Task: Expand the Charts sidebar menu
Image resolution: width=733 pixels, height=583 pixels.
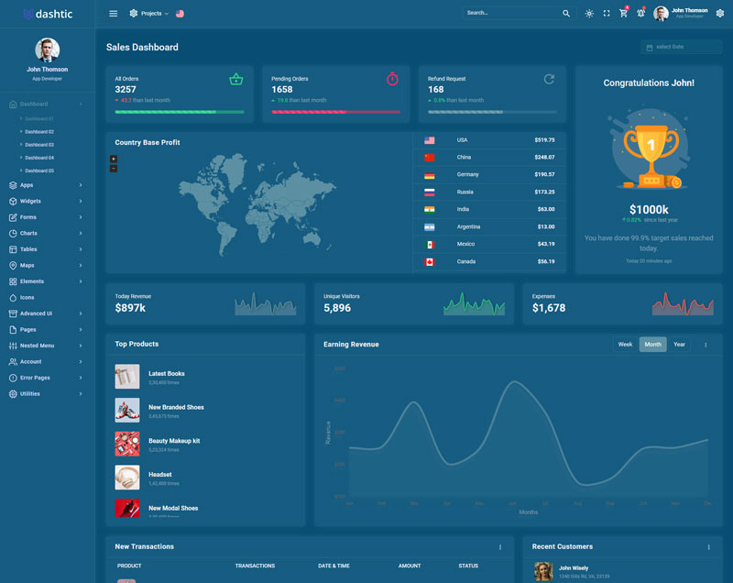Action: [46, 233]
